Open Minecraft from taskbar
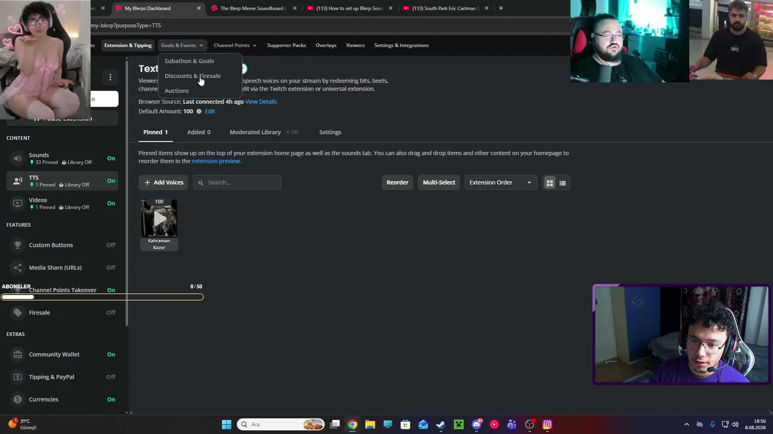This screenshot has width=773, height=434. [x=459, y=424]
